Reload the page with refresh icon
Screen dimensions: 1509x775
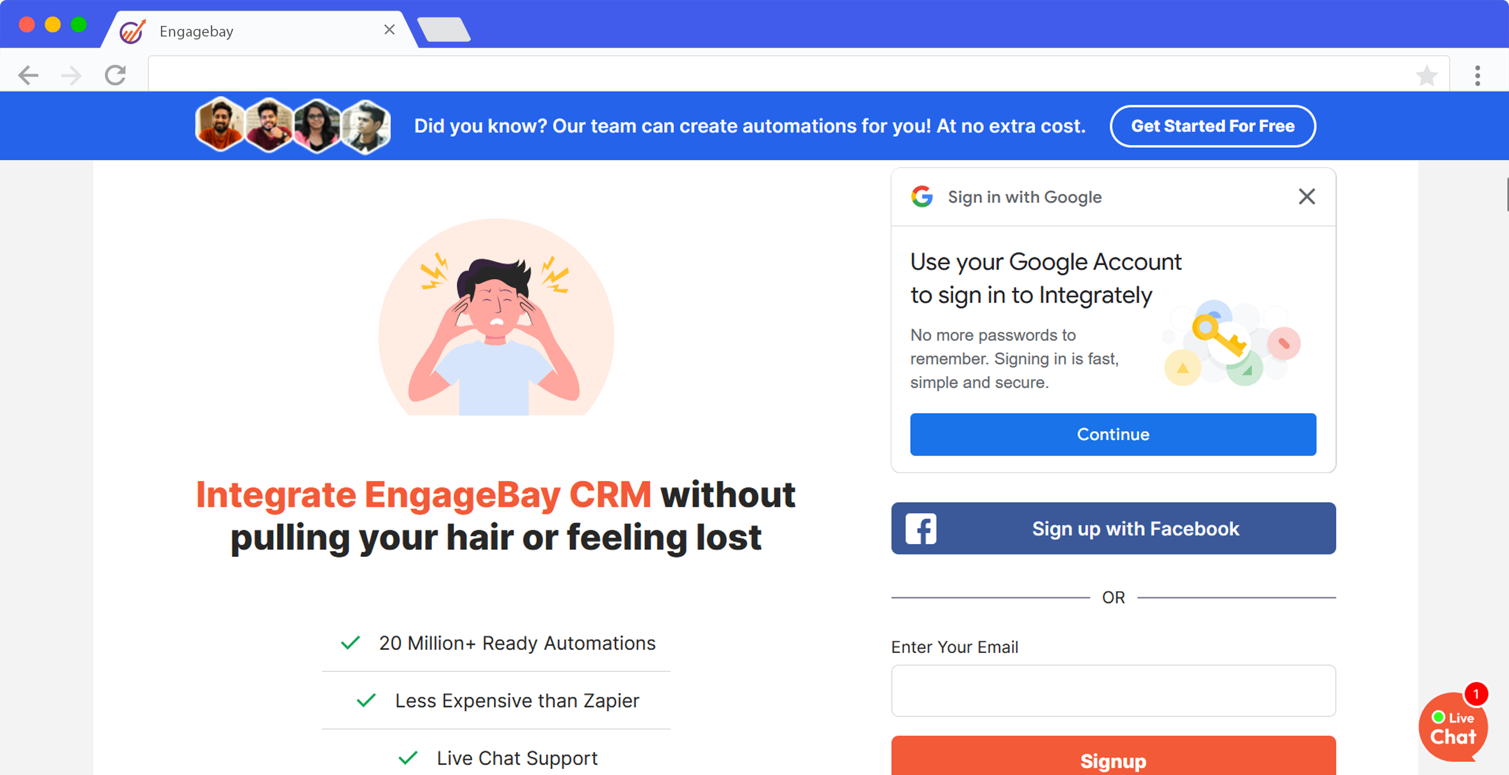pos(116,75)
